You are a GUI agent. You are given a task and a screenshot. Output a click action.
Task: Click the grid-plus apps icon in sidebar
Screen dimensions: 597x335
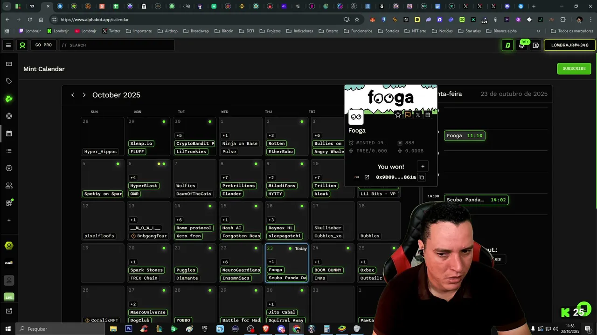point(9,203)
